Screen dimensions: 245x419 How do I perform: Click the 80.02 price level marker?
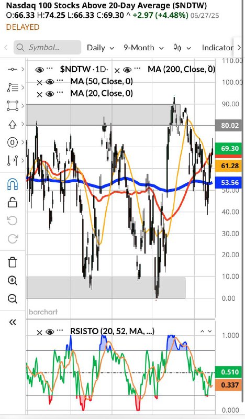(230, 126)
